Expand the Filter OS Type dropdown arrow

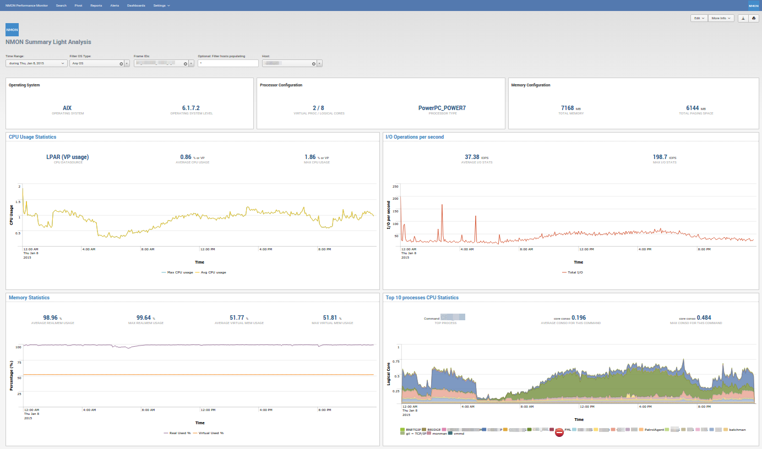click(127, 63)
